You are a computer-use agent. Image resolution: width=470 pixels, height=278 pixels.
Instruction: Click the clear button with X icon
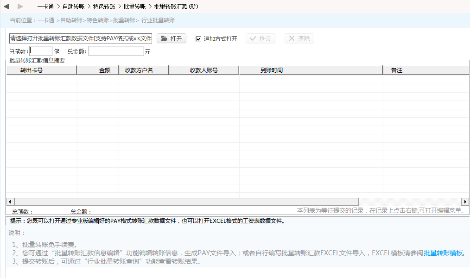(299, 38)
